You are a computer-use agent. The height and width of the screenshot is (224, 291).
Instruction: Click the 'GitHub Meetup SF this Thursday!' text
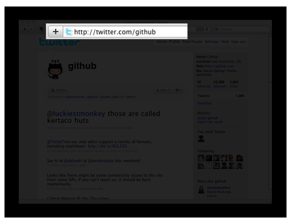[78, 198]
